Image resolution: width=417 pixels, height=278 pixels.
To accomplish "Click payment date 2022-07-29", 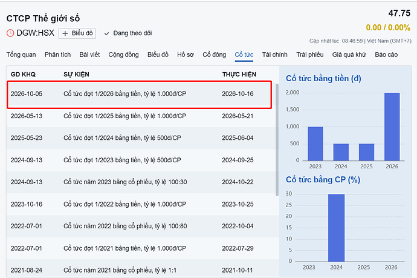I will pyautogui.click(x=238, y=248).
